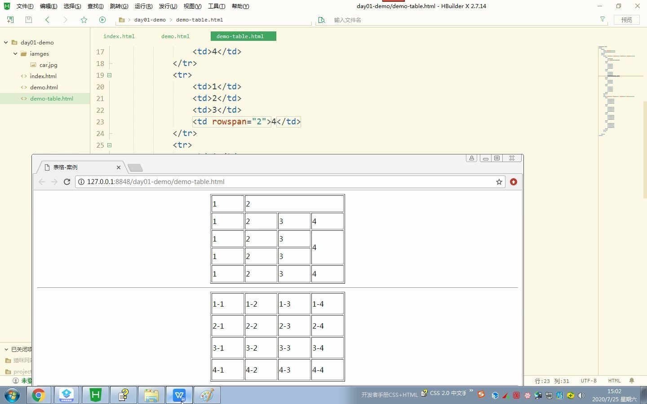Open the 运行(R) menu
The width and height of the screenshot is (647, 404).
(x=143, y=6)
